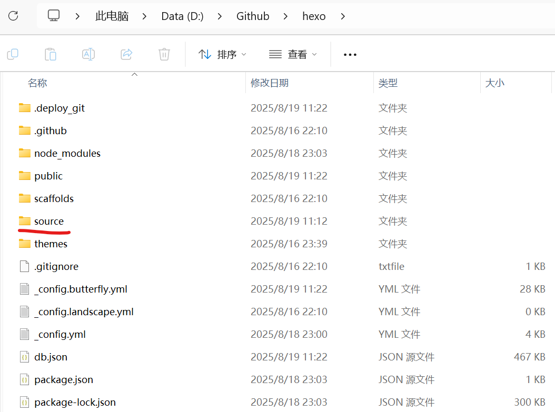Open the See more ellipsis menu
The width and height of the screenshot is (555, 412).
coord(350,54)
